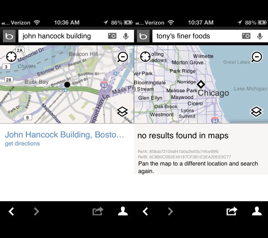
Task: Locate me on the Boston map
Action: click(x=11, y=57)
